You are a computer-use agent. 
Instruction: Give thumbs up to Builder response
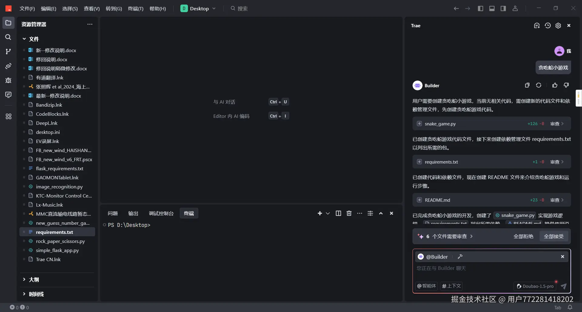coord(555,85)
